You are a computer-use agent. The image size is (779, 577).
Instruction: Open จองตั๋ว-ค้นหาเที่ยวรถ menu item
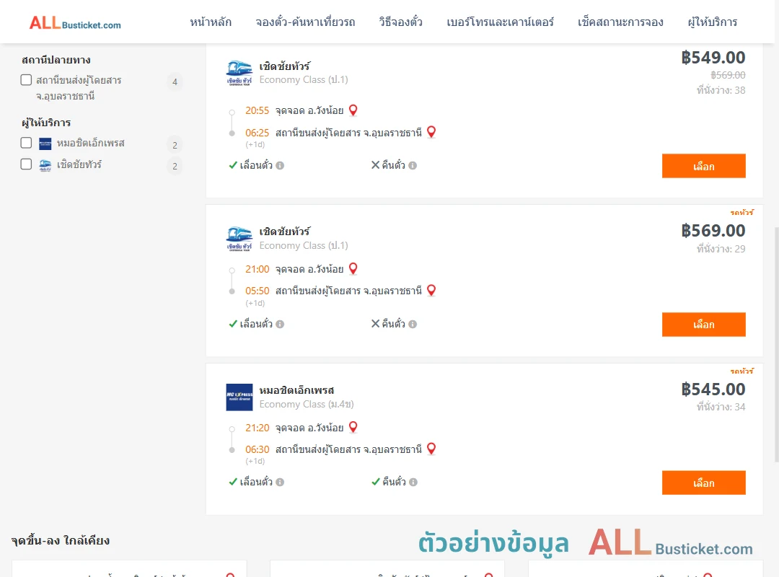[x=306, y=22]
